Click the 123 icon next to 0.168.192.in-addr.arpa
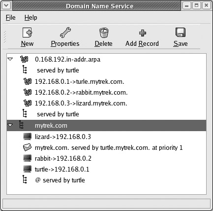 point(24,59)
